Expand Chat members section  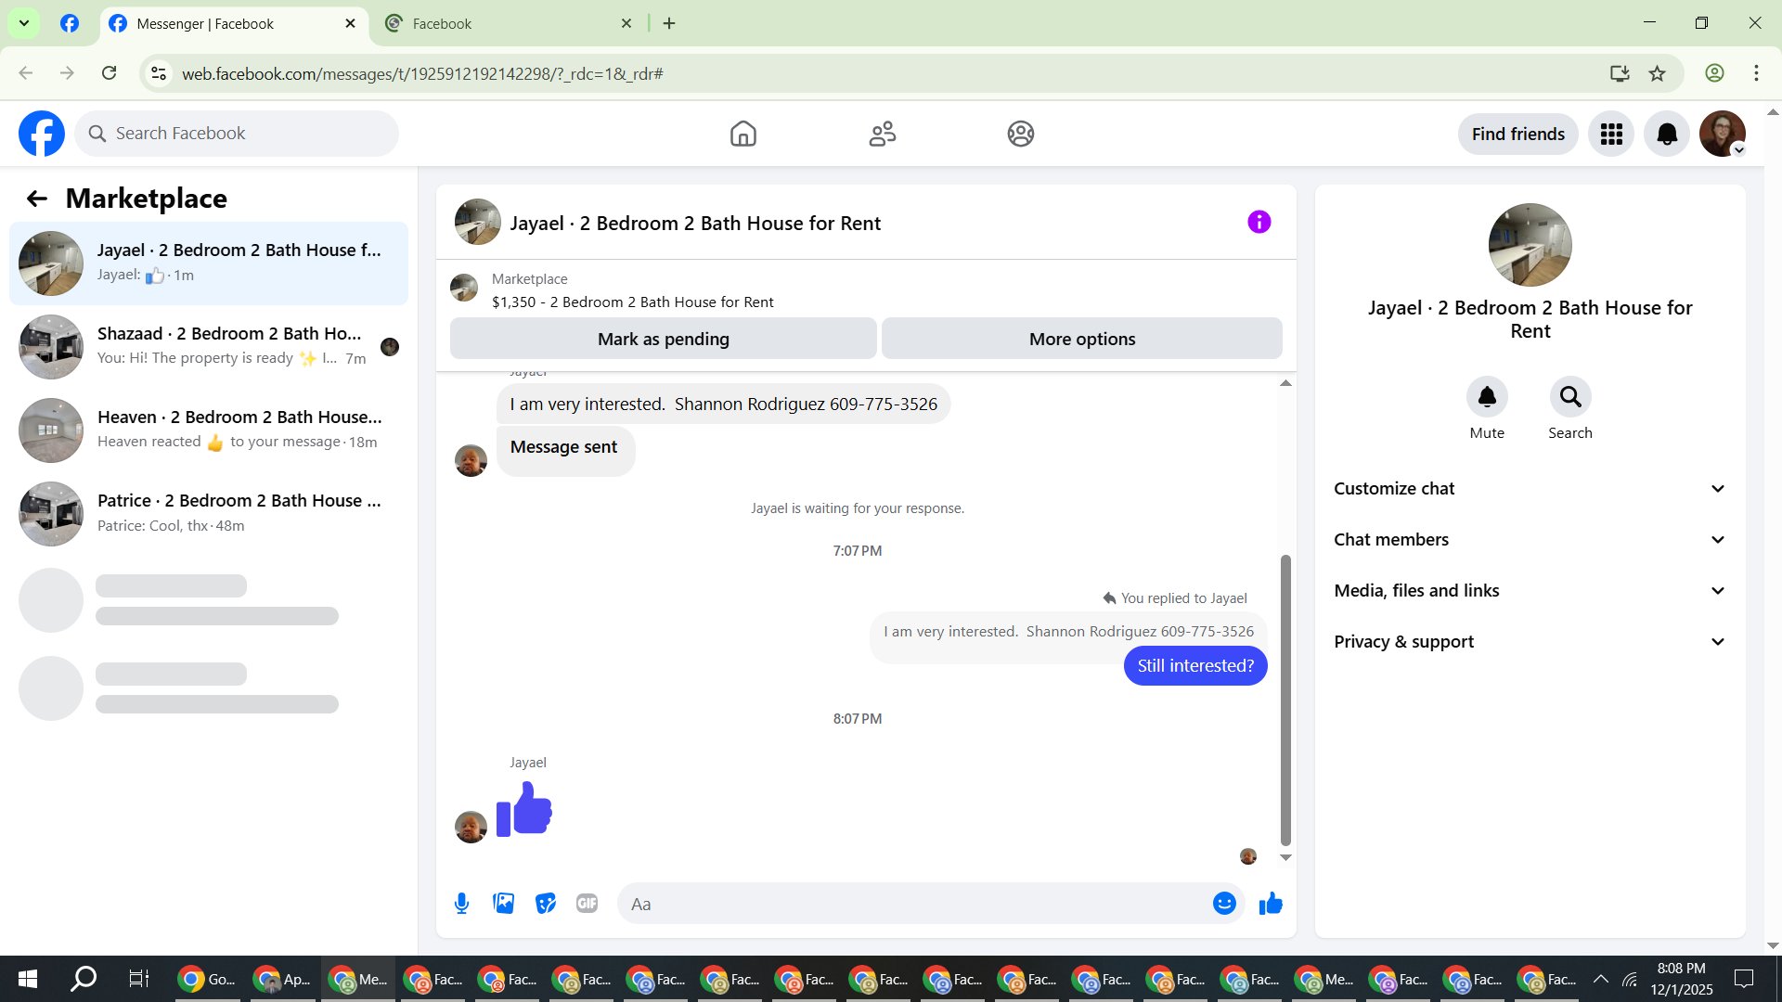(1530, 540)
